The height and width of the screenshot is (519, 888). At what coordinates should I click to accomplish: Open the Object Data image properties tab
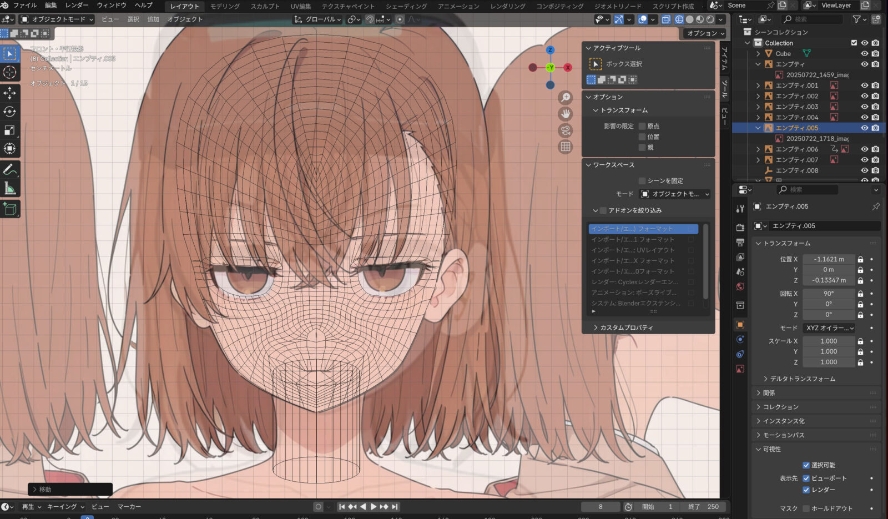click(740, 369)
